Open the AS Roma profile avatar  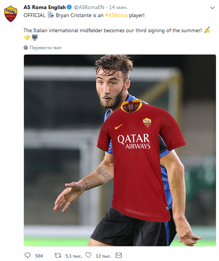tap(11, 14)
